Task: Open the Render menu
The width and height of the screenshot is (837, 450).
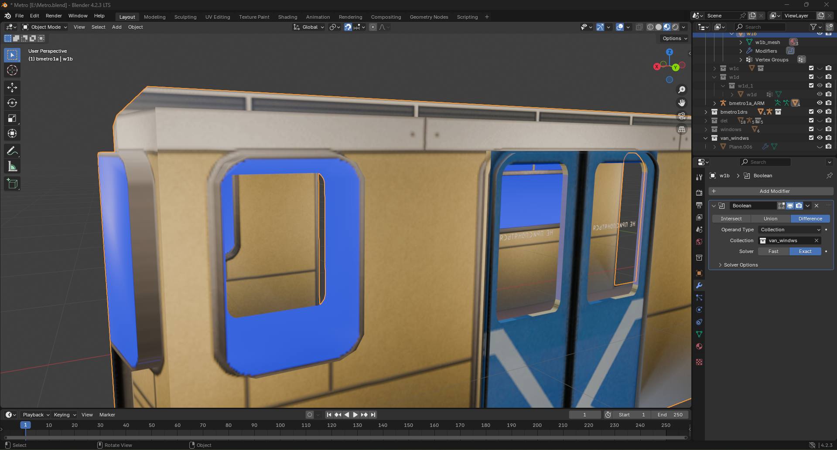Action: click(54, 16)
